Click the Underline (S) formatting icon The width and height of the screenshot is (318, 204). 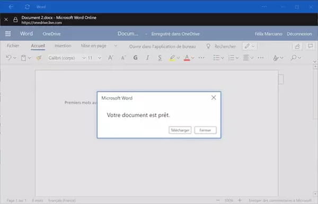click(160, 58)
